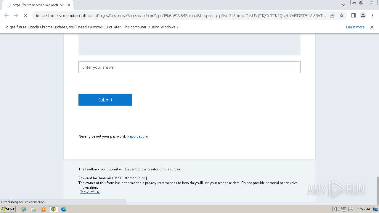Screen dimensions: 379x213
Task: Open the side panel icon
Action: tap(353, 15)
